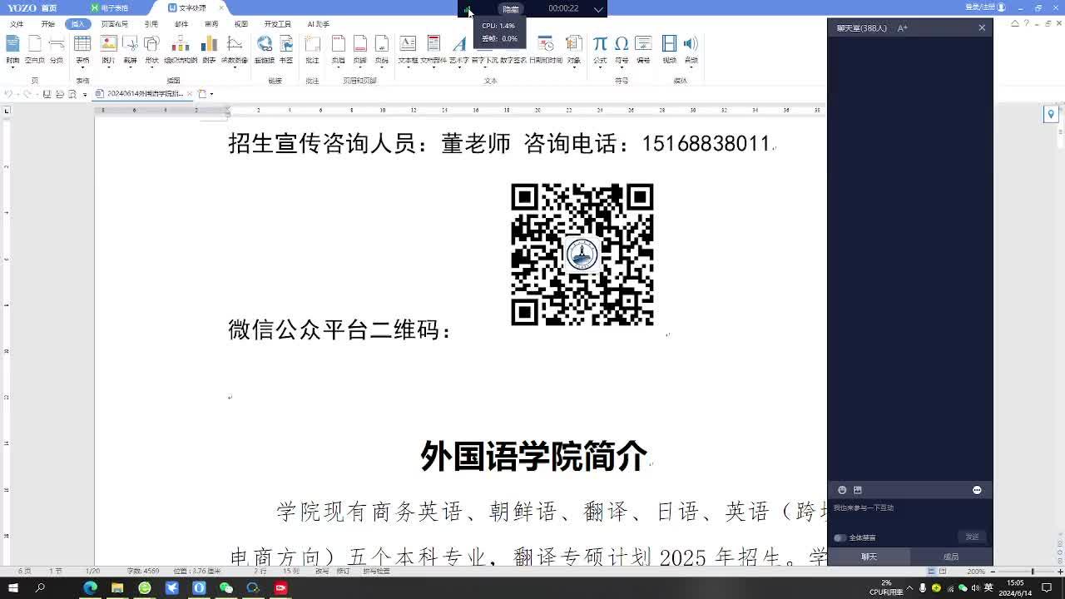Screen dimensions: 1065x599
Task: Switch to the View (视图) ribbon tab
Action: tap(241, 24)
